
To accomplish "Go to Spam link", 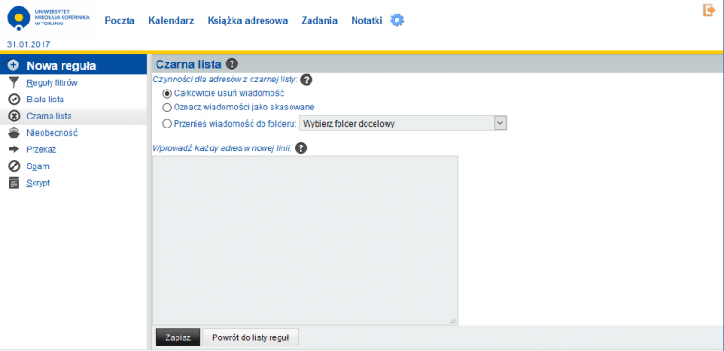I will click(38, 166).
